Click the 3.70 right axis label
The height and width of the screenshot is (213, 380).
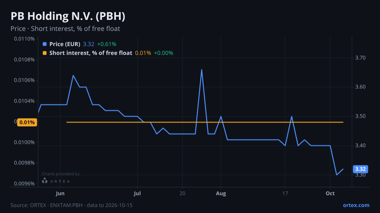pyautogui.click(x=360, y=58)
